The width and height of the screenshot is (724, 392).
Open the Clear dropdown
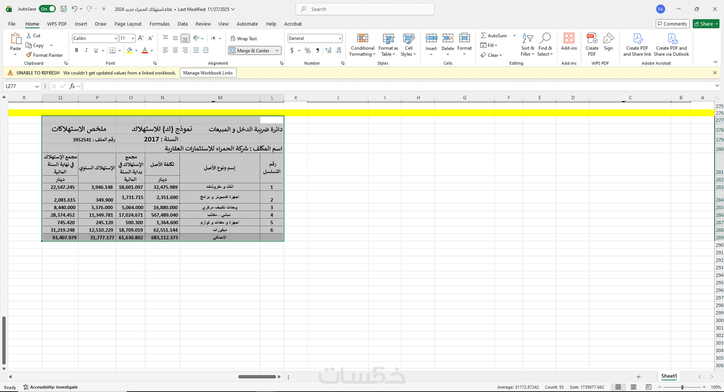[491, 55]
